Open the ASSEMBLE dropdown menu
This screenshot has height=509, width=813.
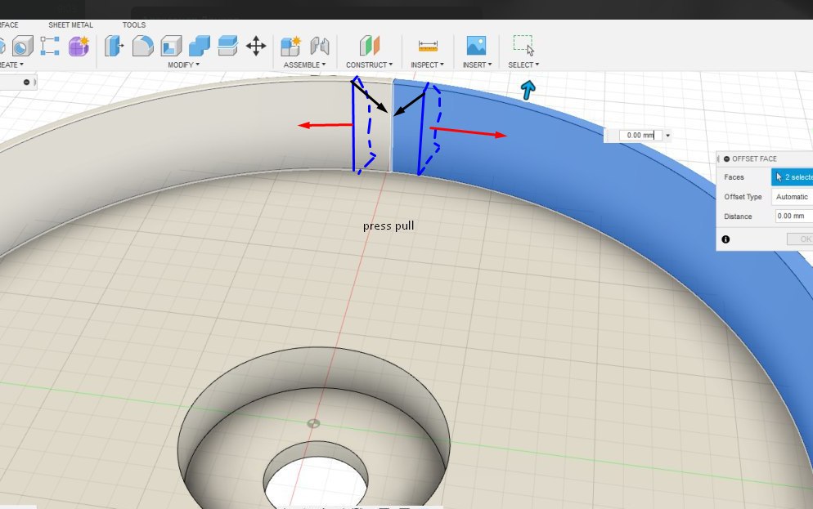pyautogui.click(x=304, y=65)
